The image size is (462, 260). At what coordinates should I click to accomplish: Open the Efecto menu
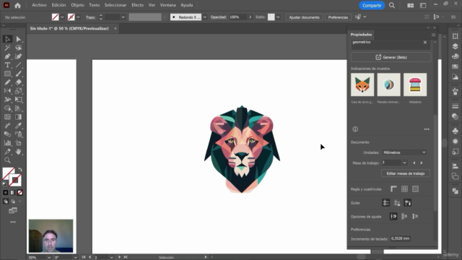coord(137,5)
